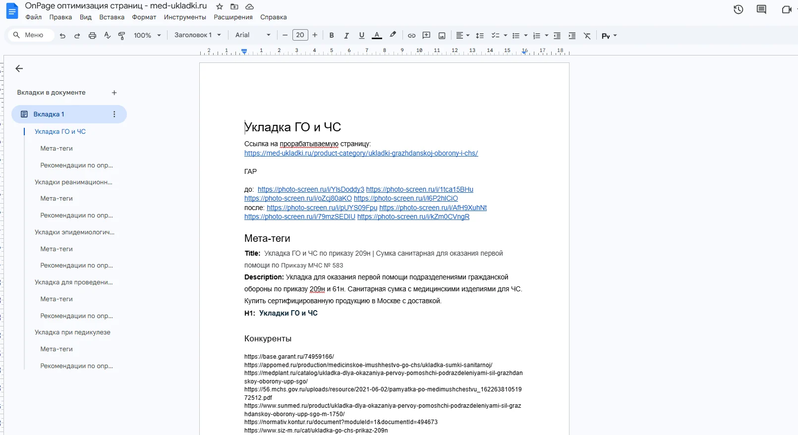
Task: Activate the paint format roller tool
Action: coord(121,36)
